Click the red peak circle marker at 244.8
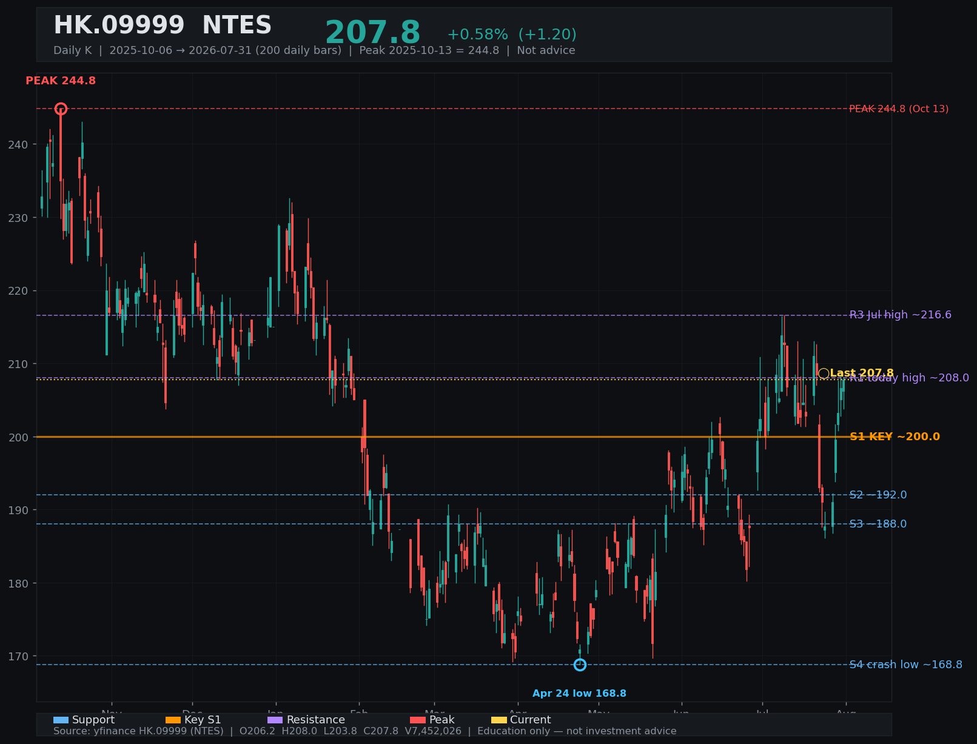The width and height of the screenshot is (977, 744). [61, 109]
